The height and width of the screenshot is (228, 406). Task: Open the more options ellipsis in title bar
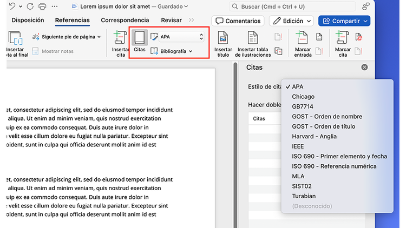(x=55, y=6)
